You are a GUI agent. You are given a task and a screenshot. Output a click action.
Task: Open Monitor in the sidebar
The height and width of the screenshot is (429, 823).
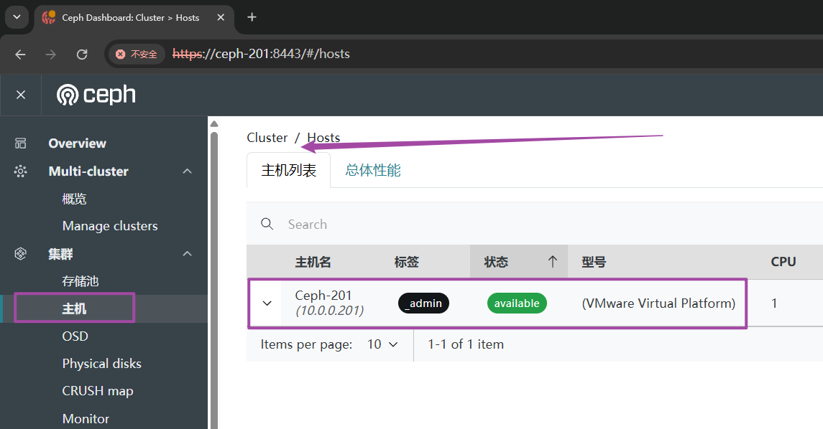(x=86, y=418)
